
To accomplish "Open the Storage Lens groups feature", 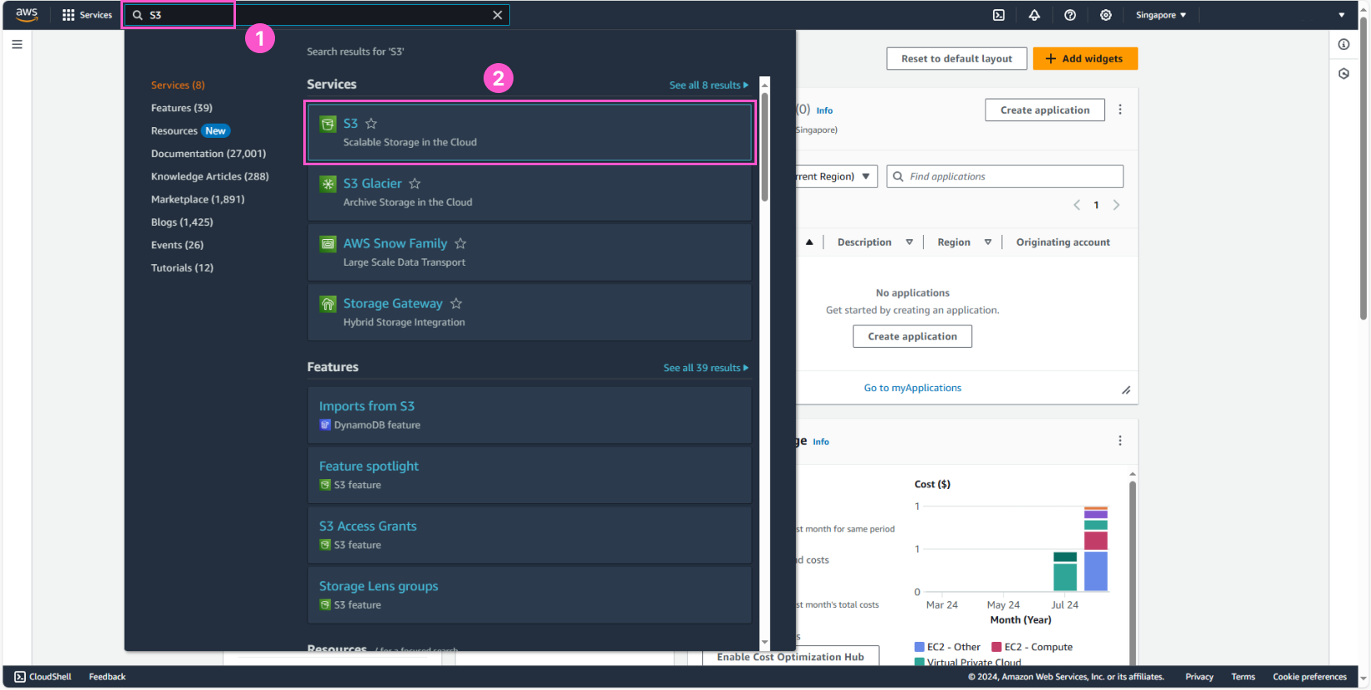I will [530, 595].
